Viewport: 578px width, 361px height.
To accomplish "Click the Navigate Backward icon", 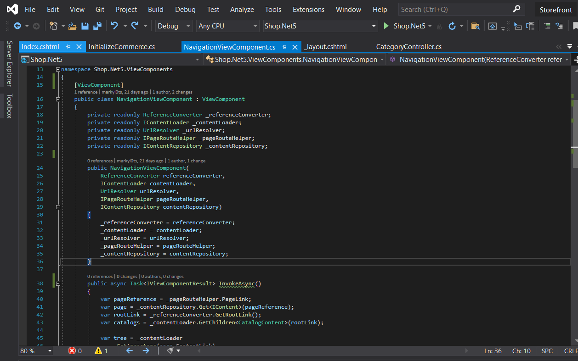I will (17, 26).
